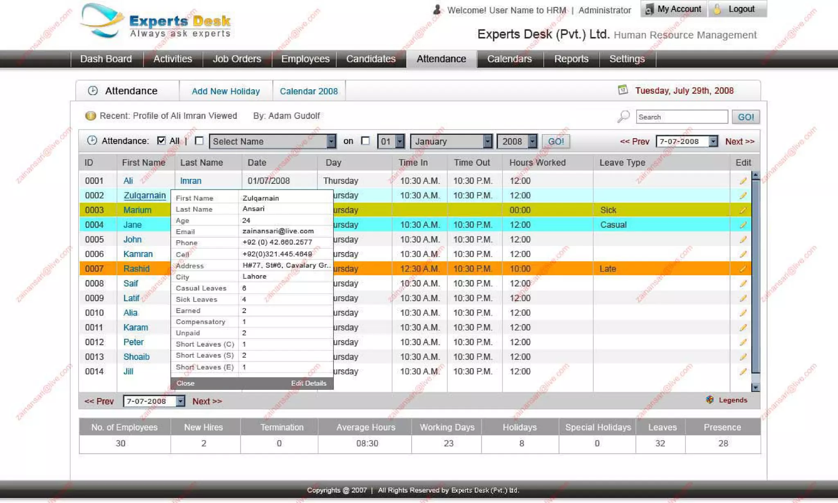Image resolution: width=838 pixels, height=503 pixels.
Task: Expand the Select Name dropdown
Action: point(331,141)
